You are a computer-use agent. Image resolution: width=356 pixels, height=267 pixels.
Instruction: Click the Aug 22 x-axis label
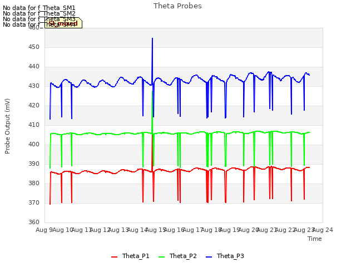pos(285,230)
